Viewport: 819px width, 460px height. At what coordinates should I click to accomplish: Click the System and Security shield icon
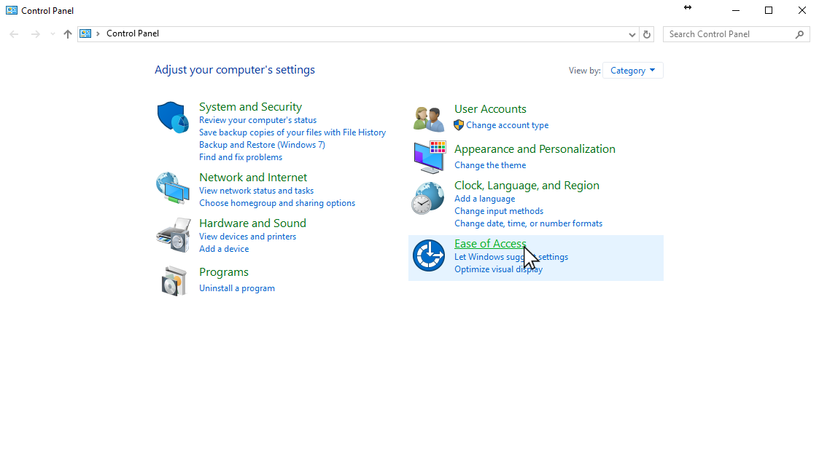click(x=173, y=117)
